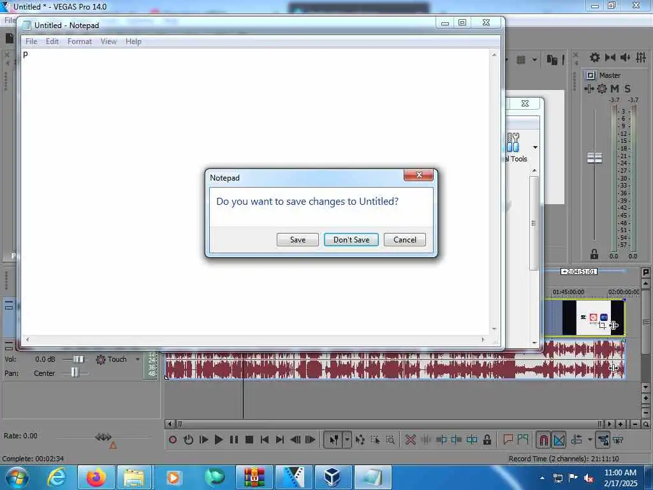Open Firefox from taskbar
Image resolution: width=653 pixels, height=490 pixels.
click(x=96, y=477)
